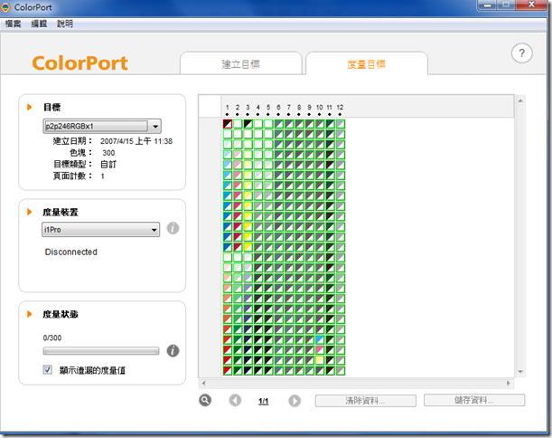Select the cyan patch near bottom of column 10
Screen dimensions: 552x438
point(320,339)
